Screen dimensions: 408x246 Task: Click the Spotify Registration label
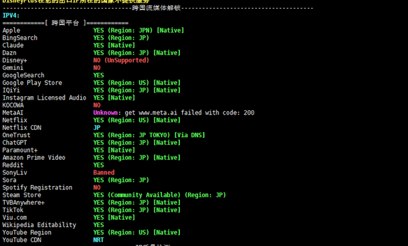[37, 188]
